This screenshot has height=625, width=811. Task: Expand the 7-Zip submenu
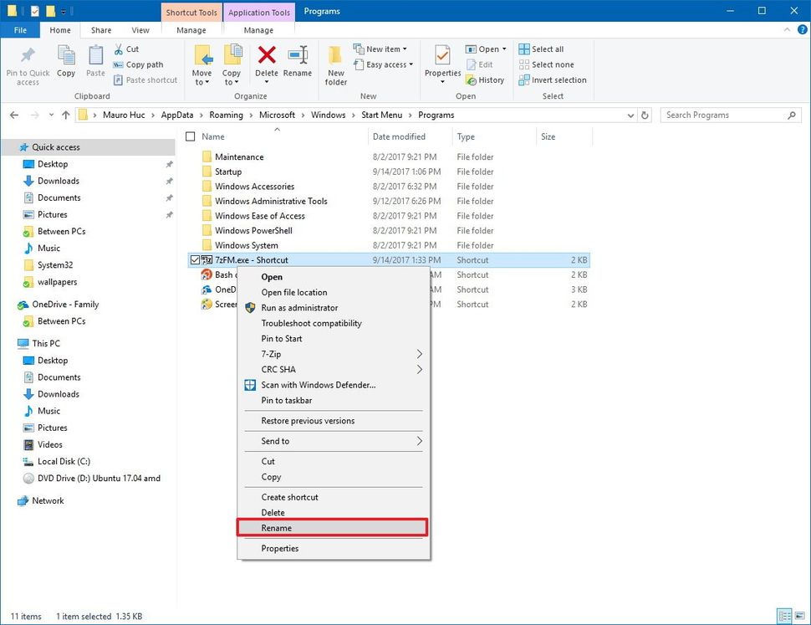click(334, 354)
